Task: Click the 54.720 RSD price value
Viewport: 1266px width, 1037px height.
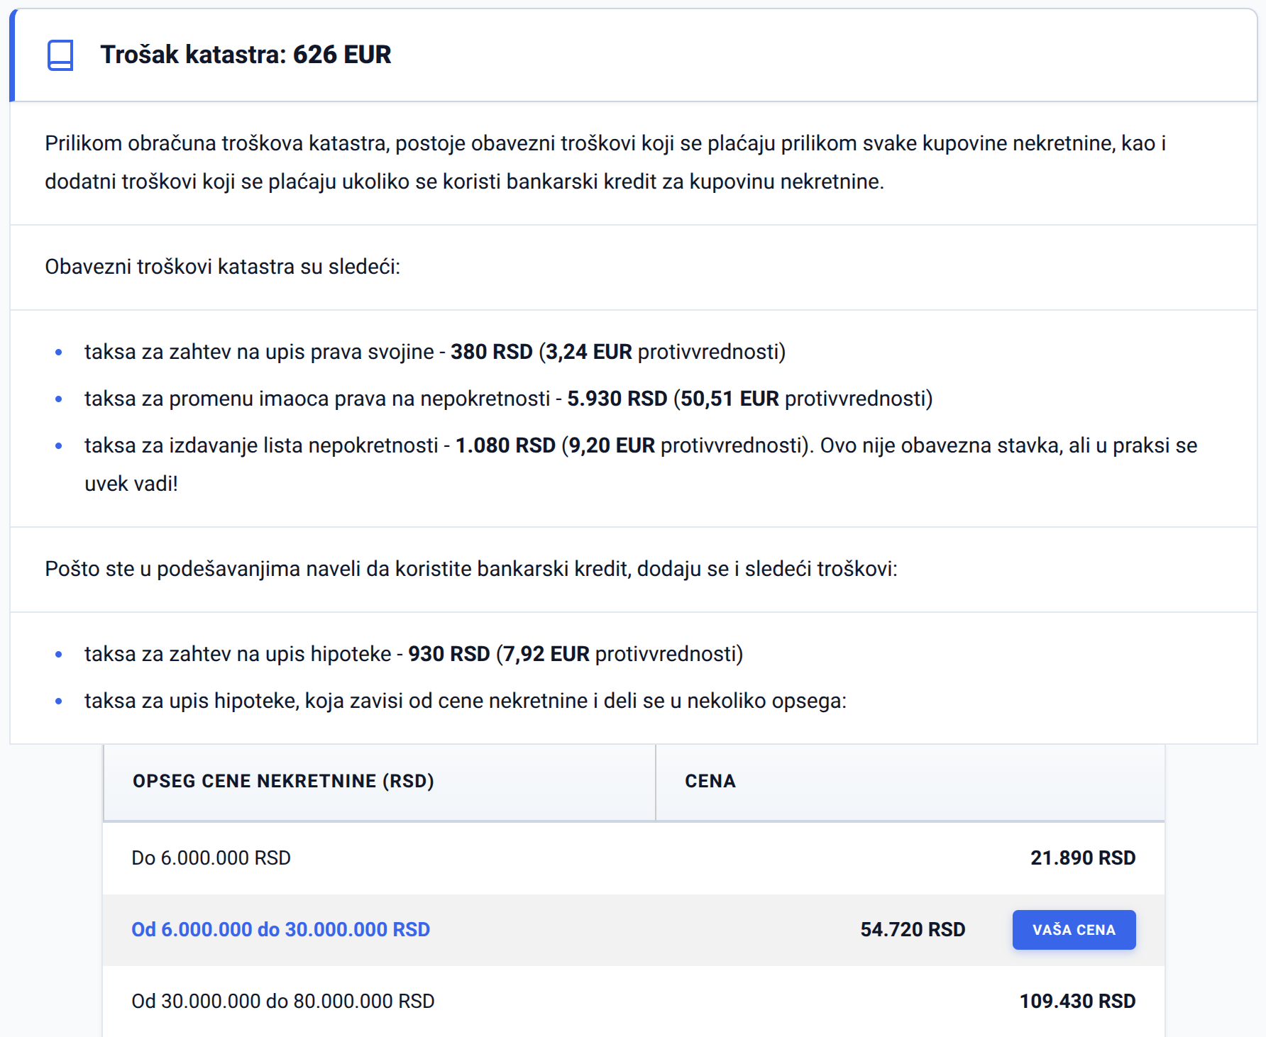Action: (913, 930)
